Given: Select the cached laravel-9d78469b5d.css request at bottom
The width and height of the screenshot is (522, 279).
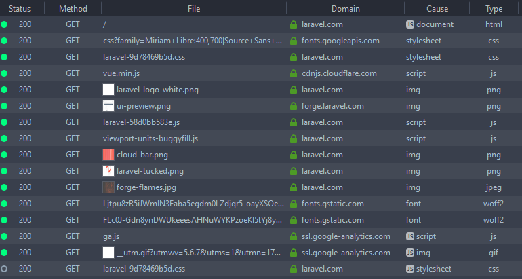Looking at the screenshot, I should [x=144, y=269].
